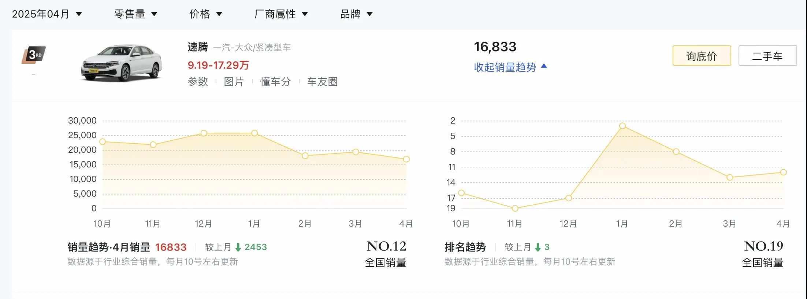
Task: Select the 1月 point on sales chart
Action: click(x=254, y=133)
